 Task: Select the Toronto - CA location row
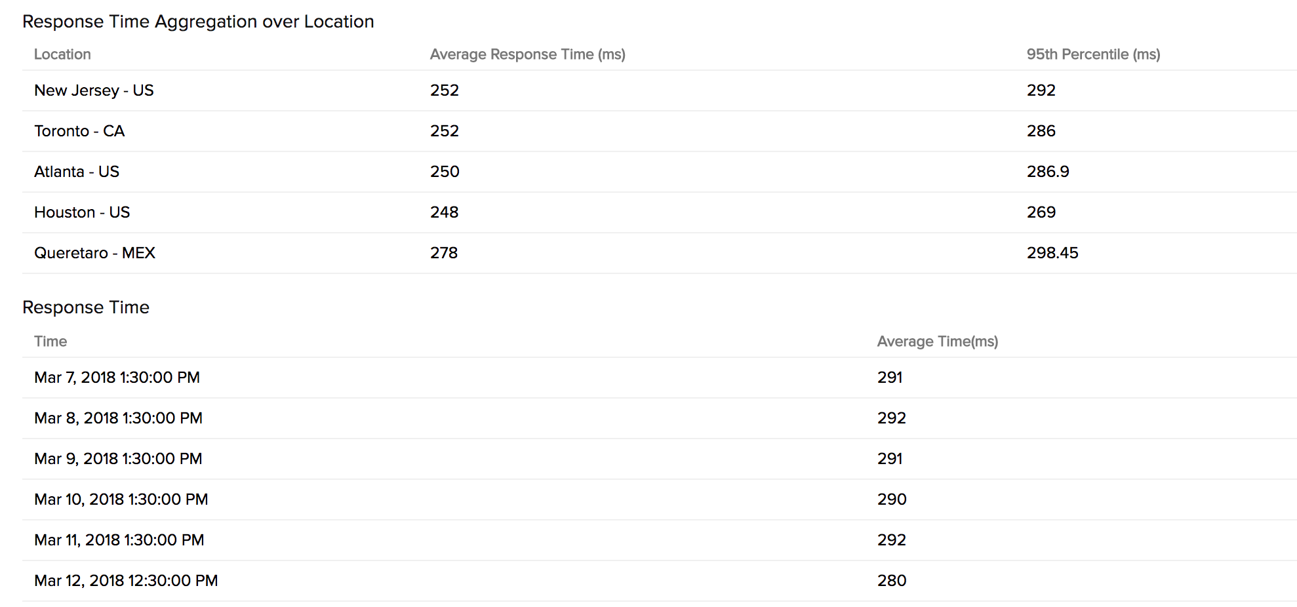[x=79, y=131]
